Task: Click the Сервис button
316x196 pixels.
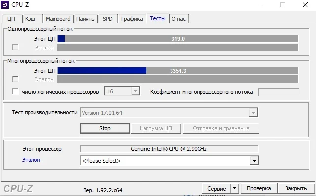Action: pyautogui.click(x=217, y=188)
